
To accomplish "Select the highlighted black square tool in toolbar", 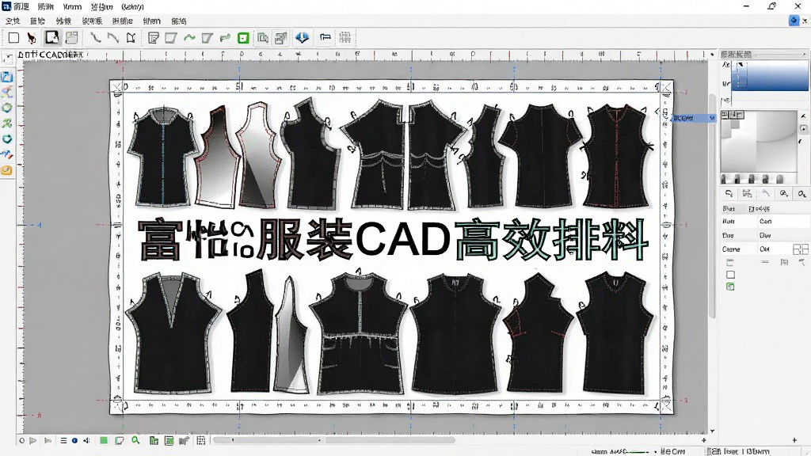I will (x=52, y=37).
